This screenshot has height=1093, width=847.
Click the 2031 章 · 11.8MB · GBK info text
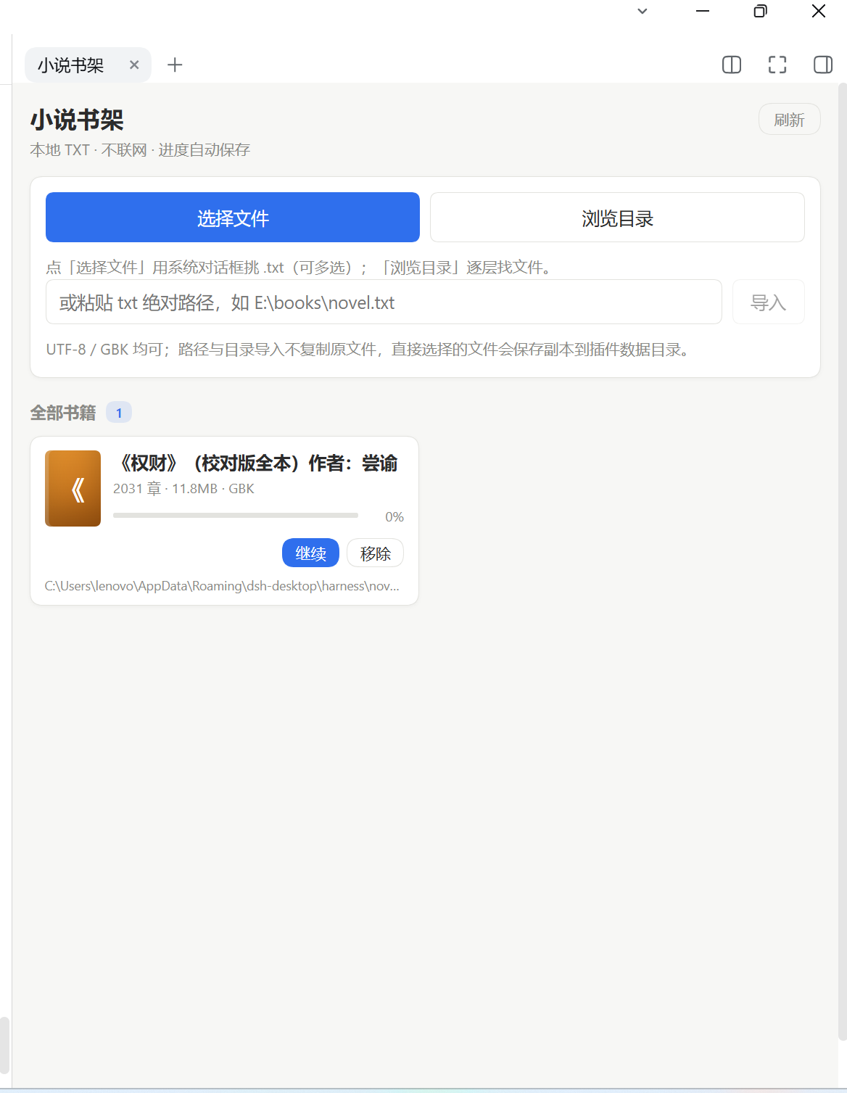183,489
